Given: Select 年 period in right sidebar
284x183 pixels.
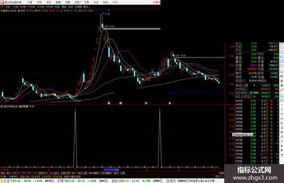Looking at the screenshot, I should (282, 155).
